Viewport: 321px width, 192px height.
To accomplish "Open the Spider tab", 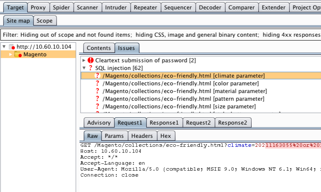I will (x=61, y=8).
